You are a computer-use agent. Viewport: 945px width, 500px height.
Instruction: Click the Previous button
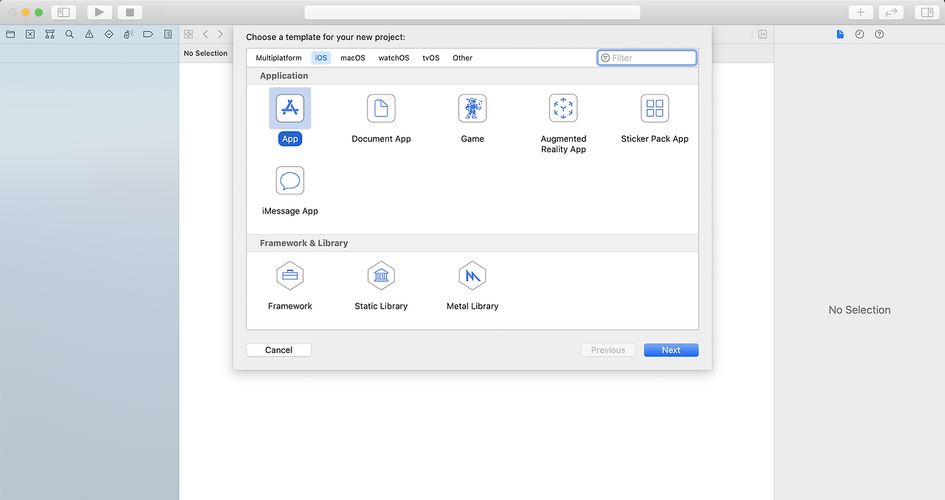[608, 350]
